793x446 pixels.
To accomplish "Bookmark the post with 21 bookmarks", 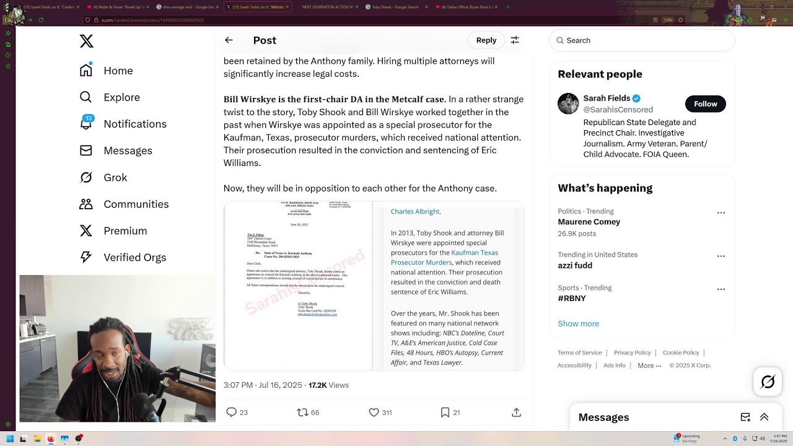I will click(445, 412).
